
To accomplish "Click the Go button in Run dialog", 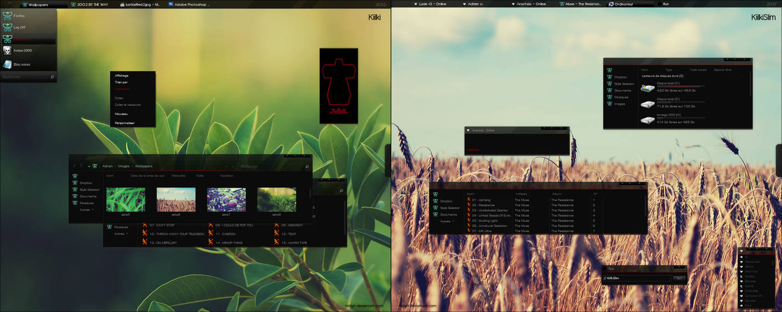I will 679,278.
